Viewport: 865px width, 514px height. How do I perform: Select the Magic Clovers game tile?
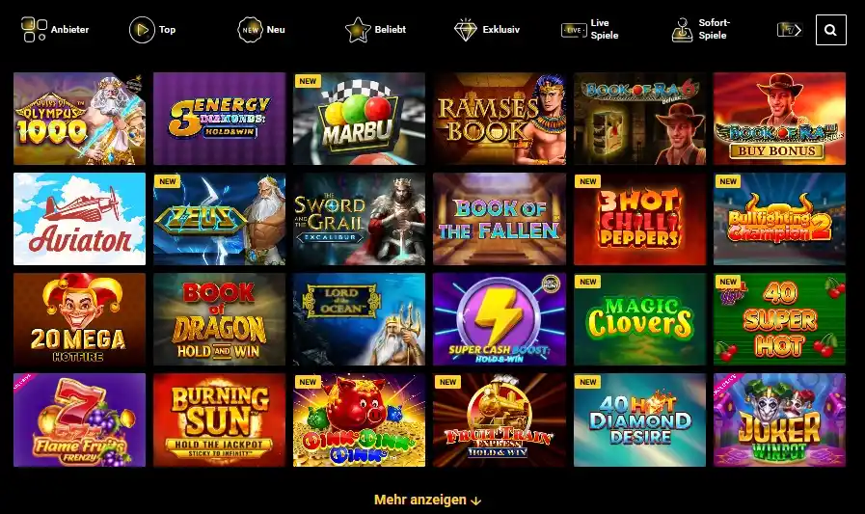pyautogui.click(x=640, y=319)
